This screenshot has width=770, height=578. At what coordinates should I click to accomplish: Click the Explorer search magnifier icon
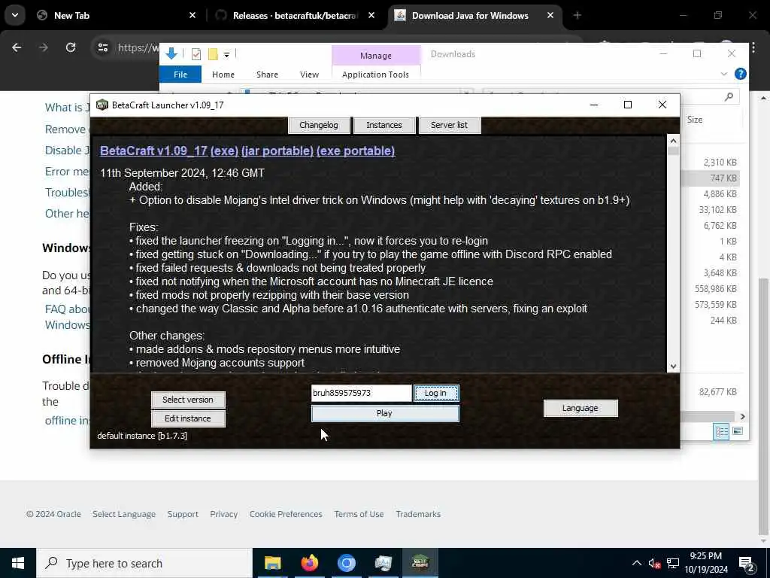point(729,97)
